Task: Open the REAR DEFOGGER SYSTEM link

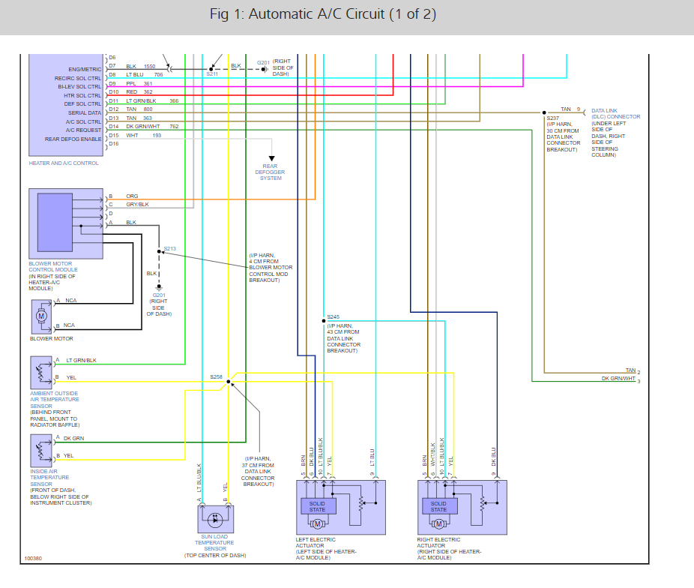Action: tap(270, 172)
